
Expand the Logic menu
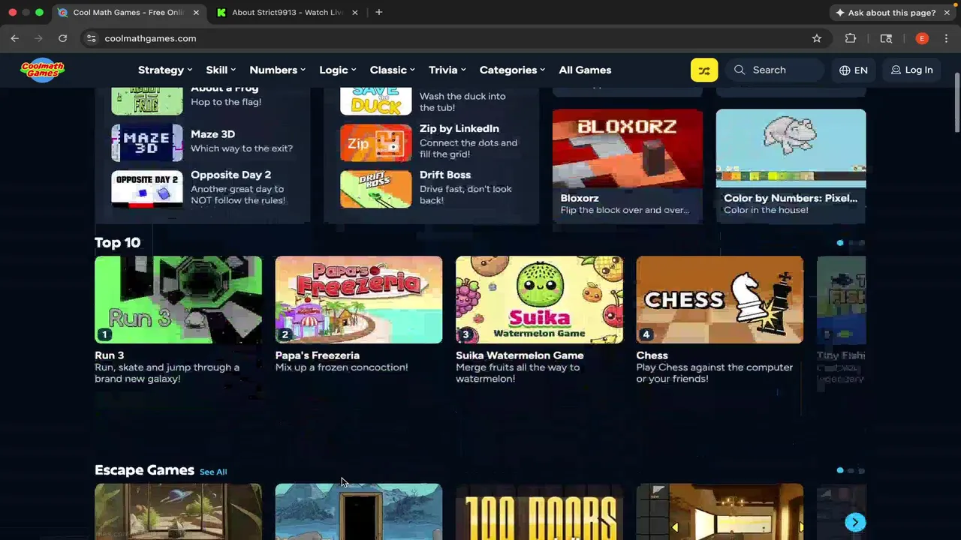[x=338, y=70]
